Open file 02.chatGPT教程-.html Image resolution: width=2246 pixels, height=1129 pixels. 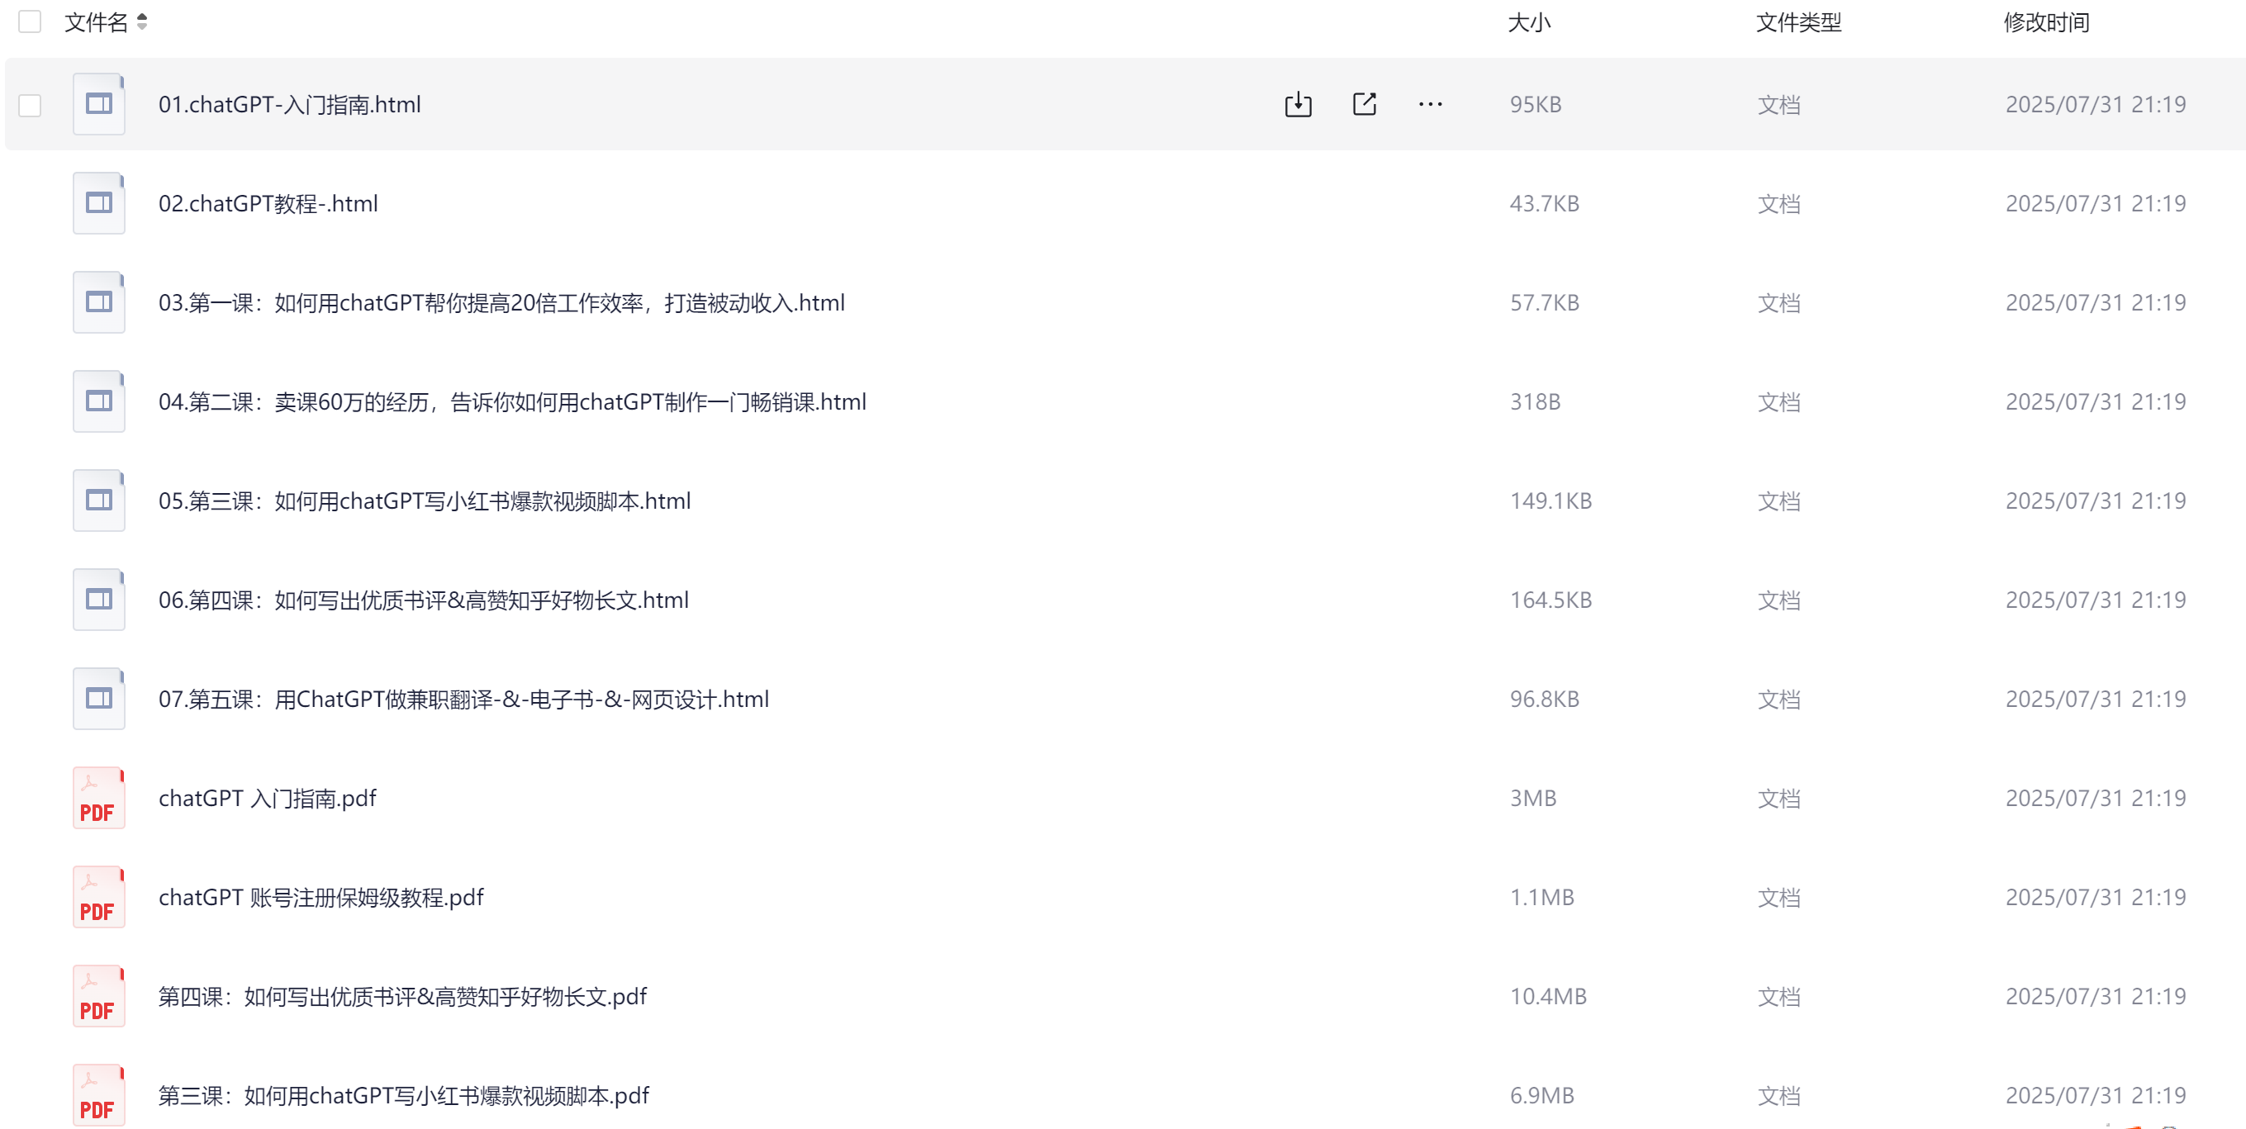pyautogui.click(x=268, y=204)
